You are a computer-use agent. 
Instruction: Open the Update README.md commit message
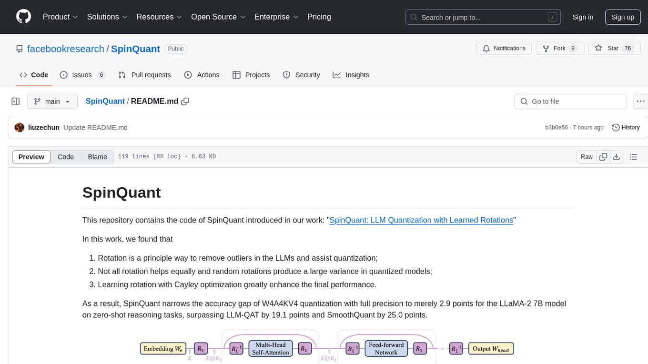[95, 127]
